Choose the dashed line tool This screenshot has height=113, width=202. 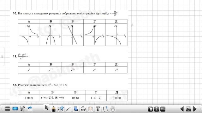[x=68, y=109]
